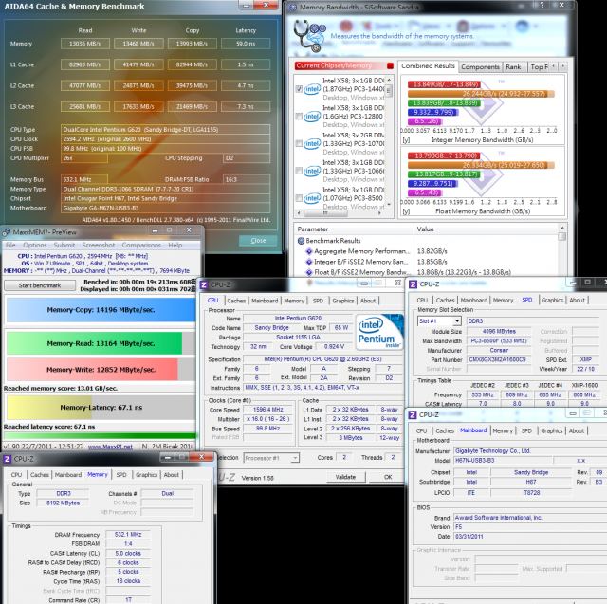The width and height of the screenshot is (607, 604).
Task: Check the Intel X58 PC3-14400 entry checkbox
Action: pos(299,89)
